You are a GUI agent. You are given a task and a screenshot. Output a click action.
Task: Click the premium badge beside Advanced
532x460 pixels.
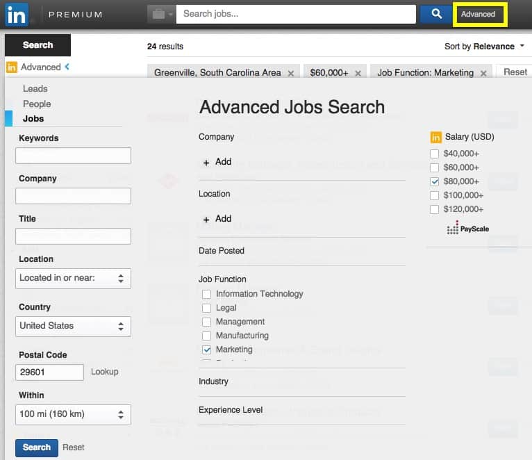click(12, 67)
